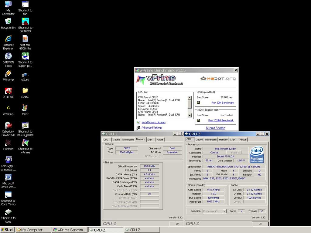Image resolution: width=311 pixels, height=233 pixels.
Task: Launch Shortcut to super_pi icon
Action: click(x=25, y=60)
